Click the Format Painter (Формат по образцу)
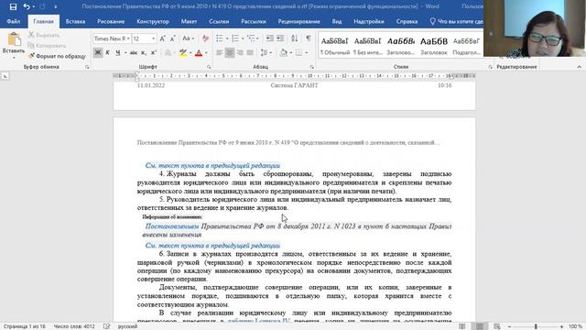The image size is (586, 330). pos(57,56)
